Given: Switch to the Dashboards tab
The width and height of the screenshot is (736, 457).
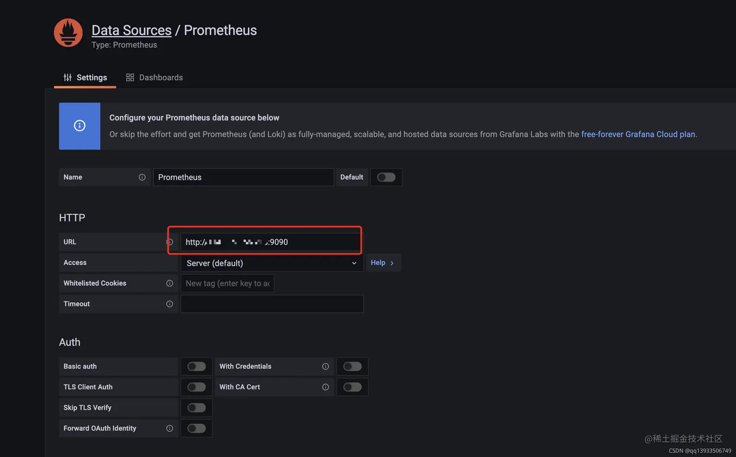Looking at the screenshot, I should (x=155, y=77).
